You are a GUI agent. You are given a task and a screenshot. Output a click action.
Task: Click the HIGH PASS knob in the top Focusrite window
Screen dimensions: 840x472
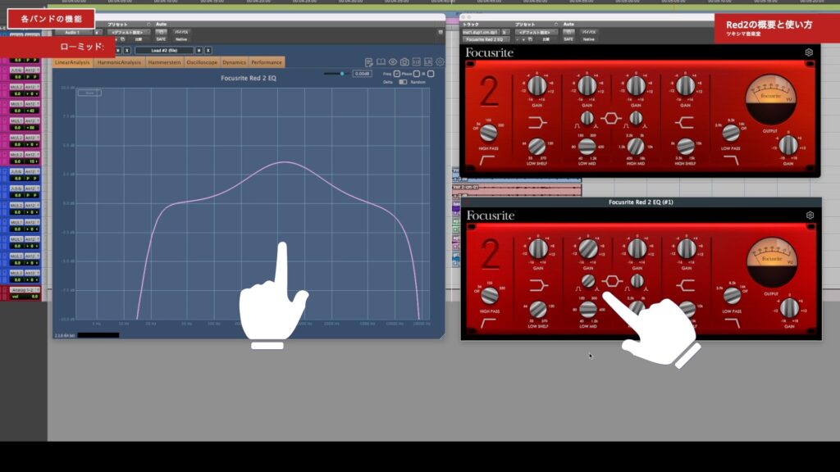pos(488,132)
